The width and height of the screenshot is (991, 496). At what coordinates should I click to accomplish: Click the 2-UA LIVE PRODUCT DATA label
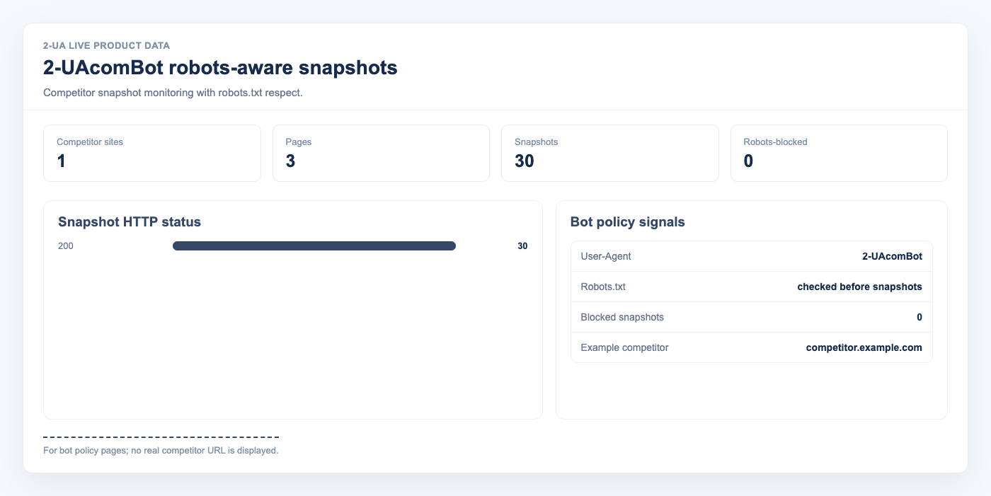(106, 45)
